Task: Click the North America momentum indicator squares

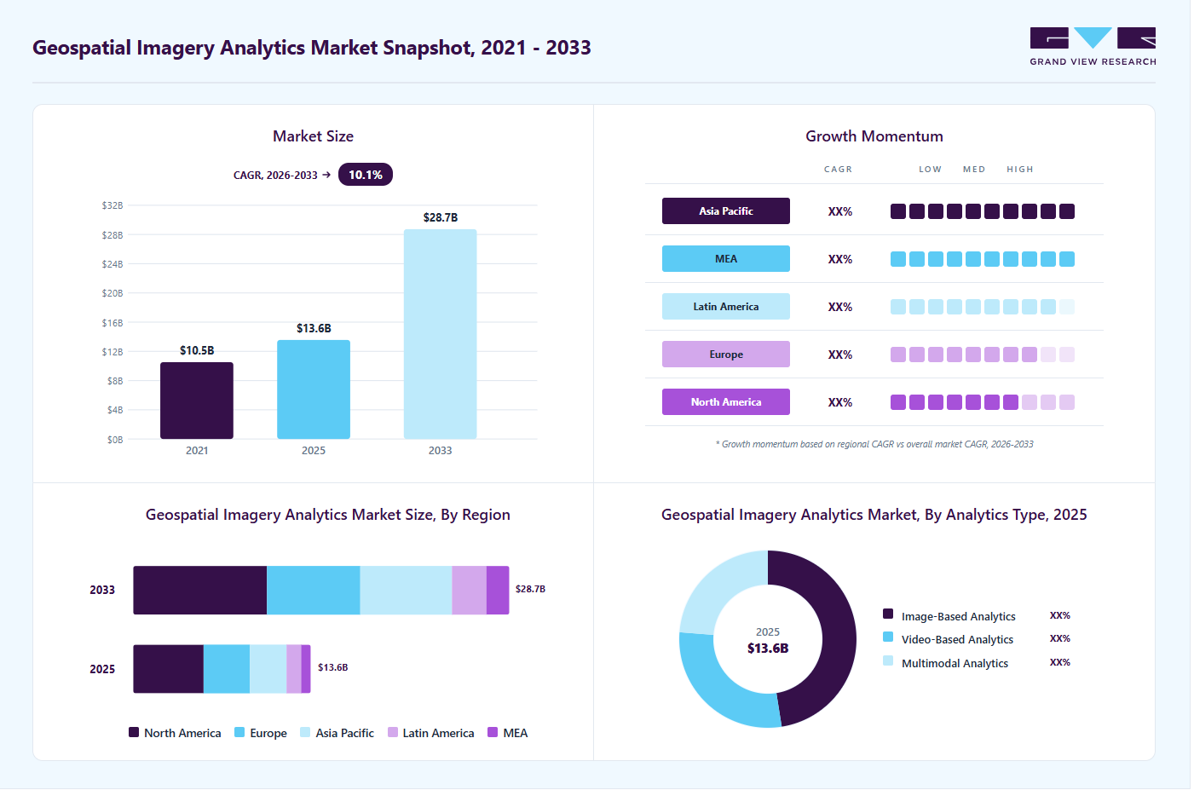Action: [983, 402]
